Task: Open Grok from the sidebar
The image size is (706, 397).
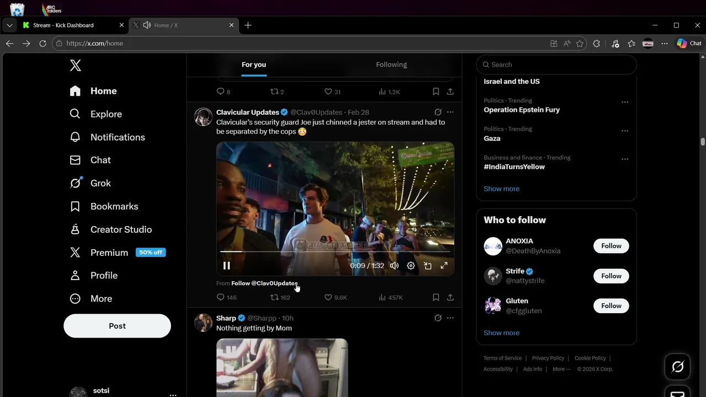Action: coord(90,183)
